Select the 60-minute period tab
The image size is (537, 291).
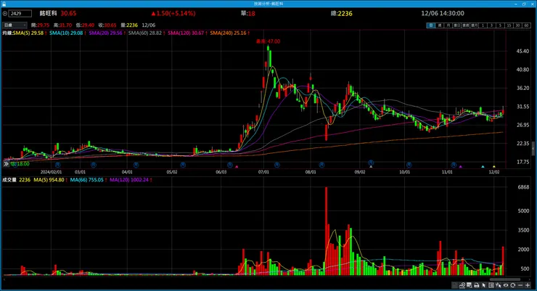click(x=526, y=25)
